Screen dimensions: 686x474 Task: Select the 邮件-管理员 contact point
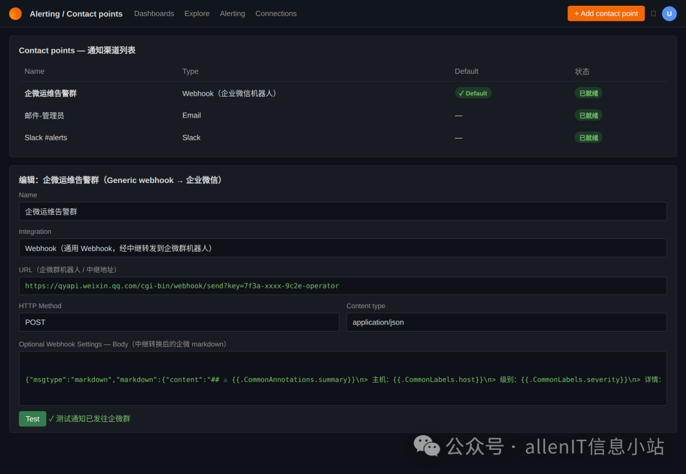pos(342,116)
